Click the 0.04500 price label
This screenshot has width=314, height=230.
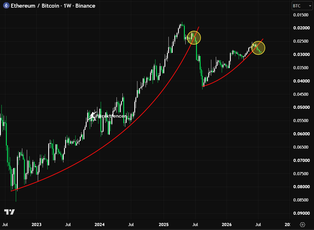[301, 94]
